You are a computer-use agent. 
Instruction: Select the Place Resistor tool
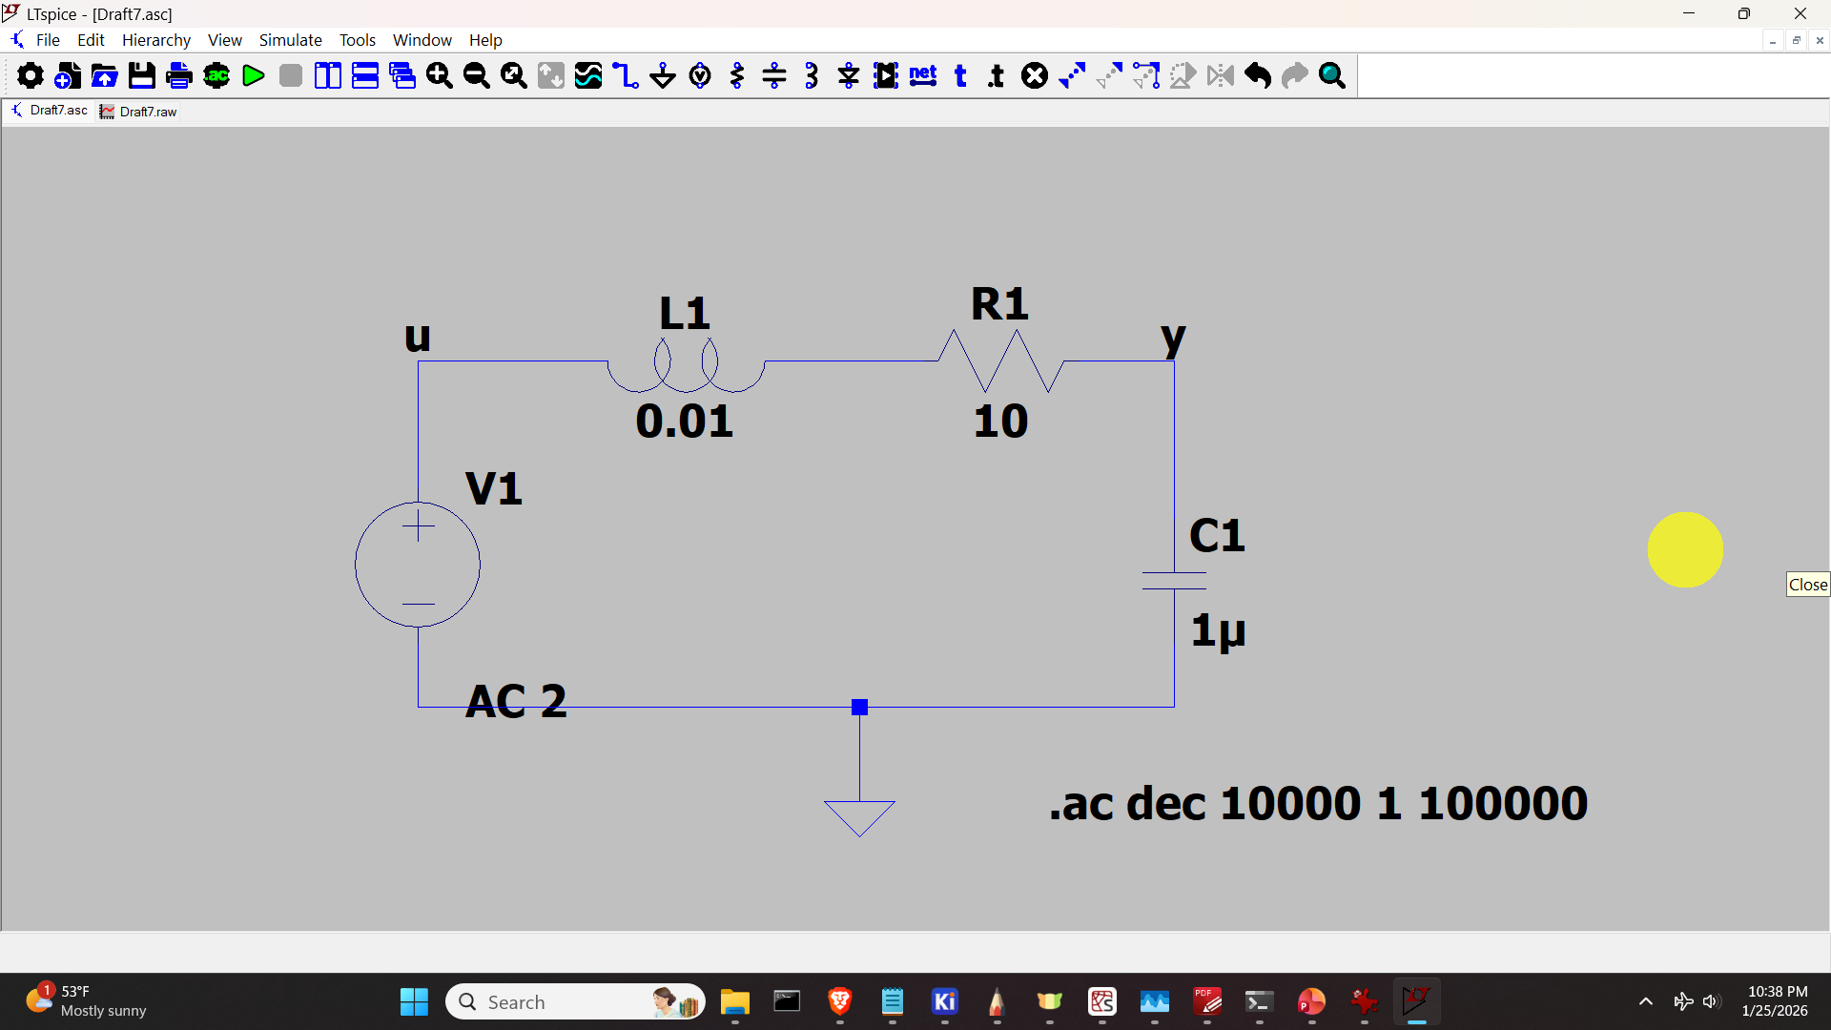(737, 76)
